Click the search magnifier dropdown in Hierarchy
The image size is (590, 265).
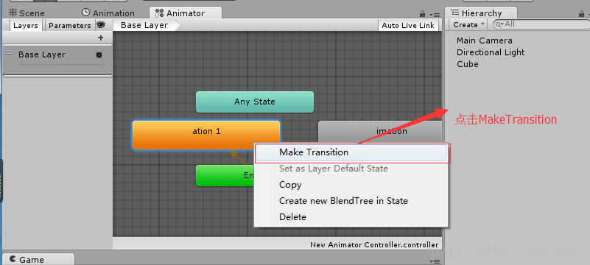point(499,24)
